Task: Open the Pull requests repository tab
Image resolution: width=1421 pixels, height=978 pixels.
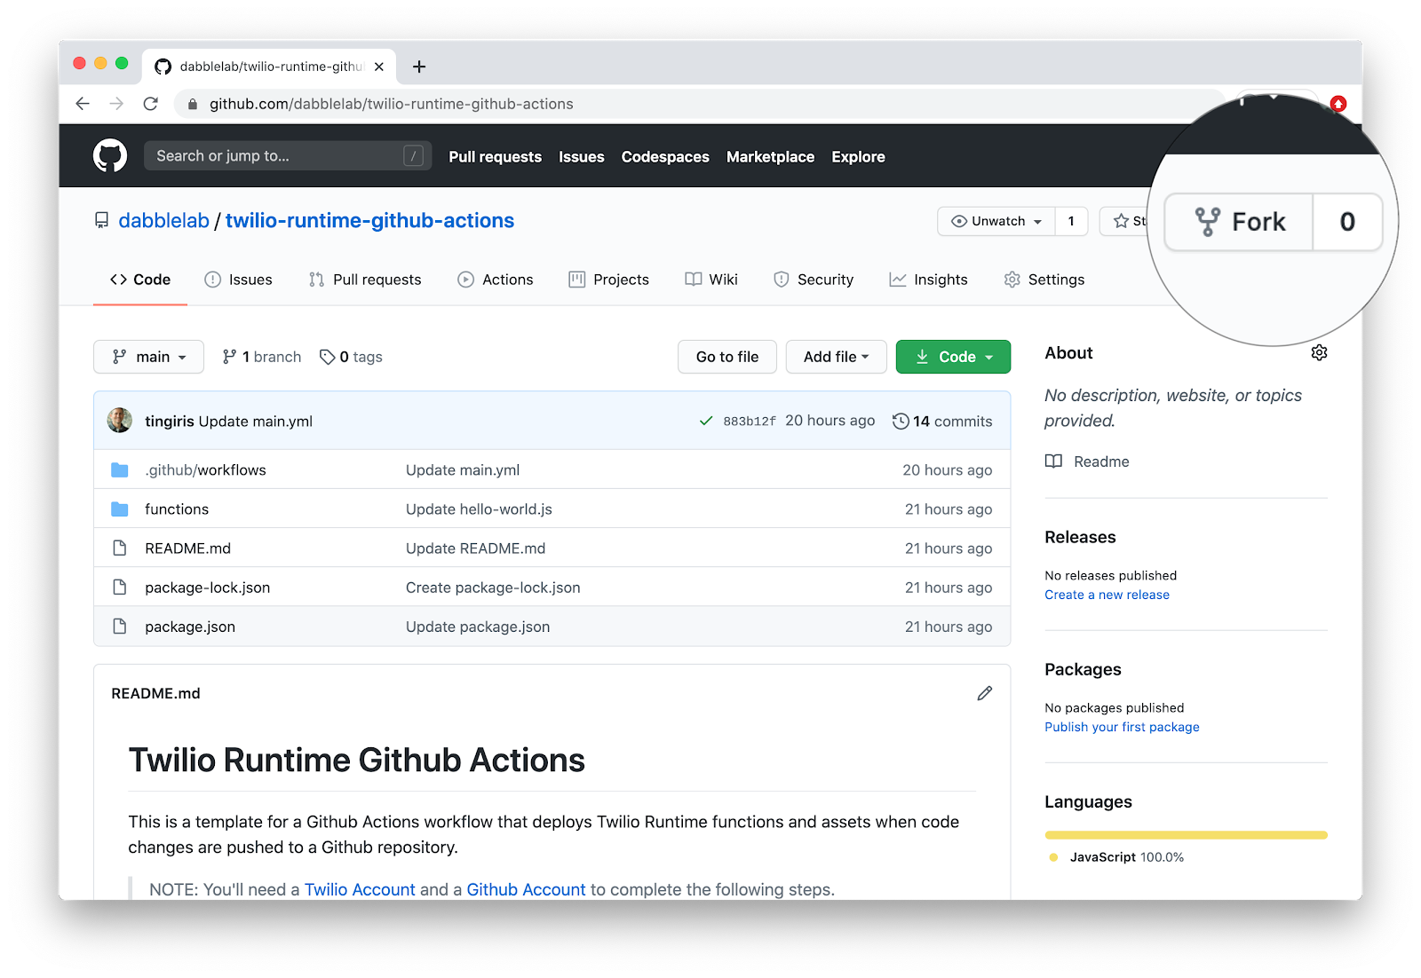Action: pos(365,280)
